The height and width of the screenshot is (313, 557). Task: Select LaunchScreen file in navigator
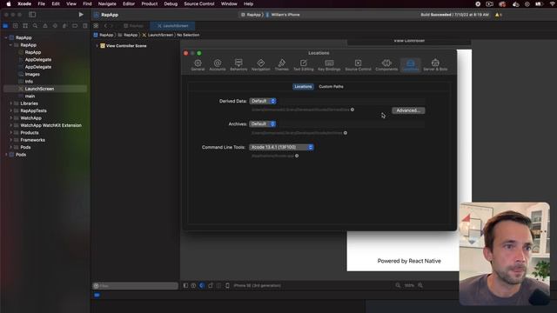45,89
